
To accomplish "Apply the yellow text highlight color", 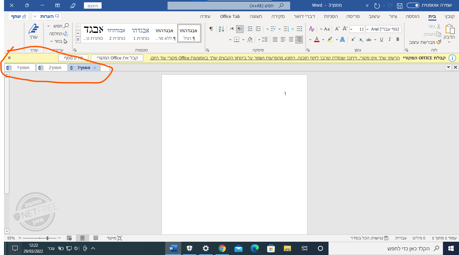I will click(x=330, y=40).
